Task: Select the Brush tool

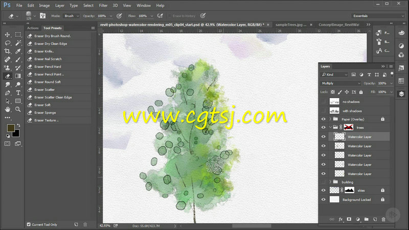Action: (18, 59)
